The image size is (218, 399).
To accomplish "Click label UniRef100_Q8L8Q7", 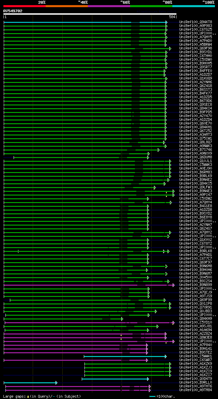I will click(x=196, y=142).
